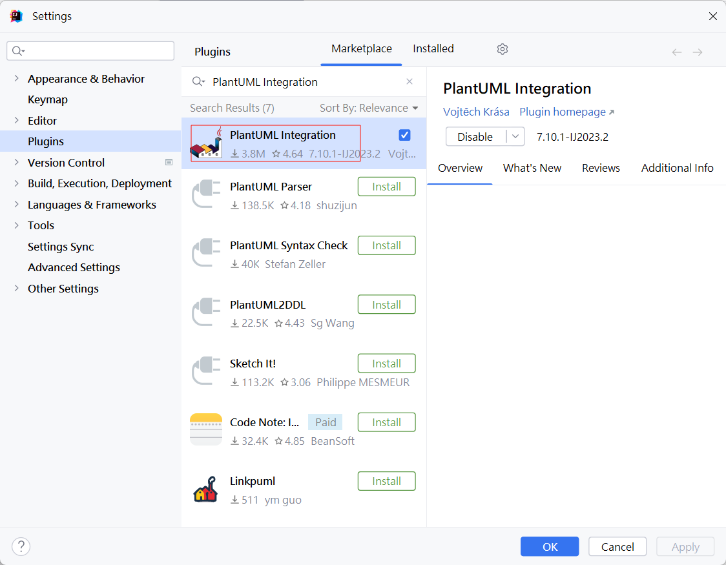Click the settings search magnifier icon
726x565 pixels.
(18, 51)
